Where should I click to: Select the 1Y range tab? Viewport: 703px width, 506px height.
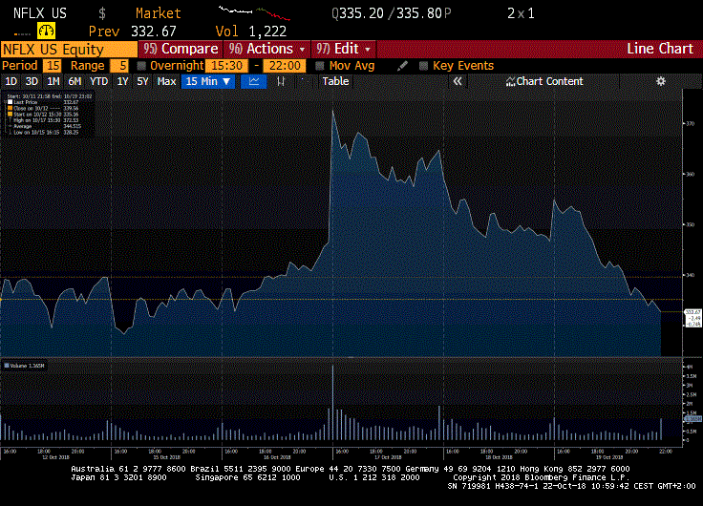[122, 81]
